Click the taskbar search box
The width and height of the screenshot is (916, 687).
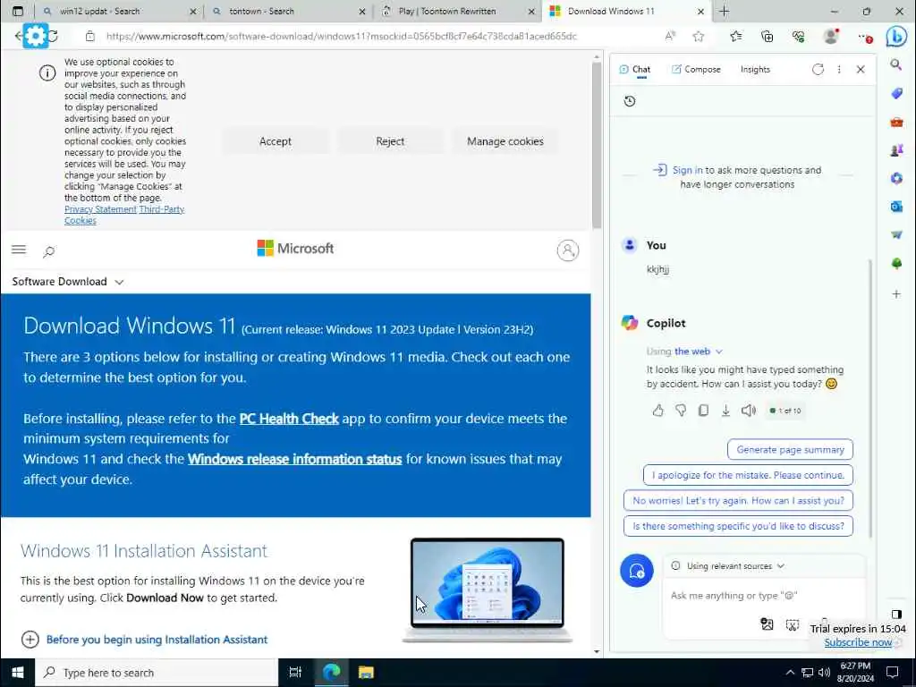(x=157, y=673)
